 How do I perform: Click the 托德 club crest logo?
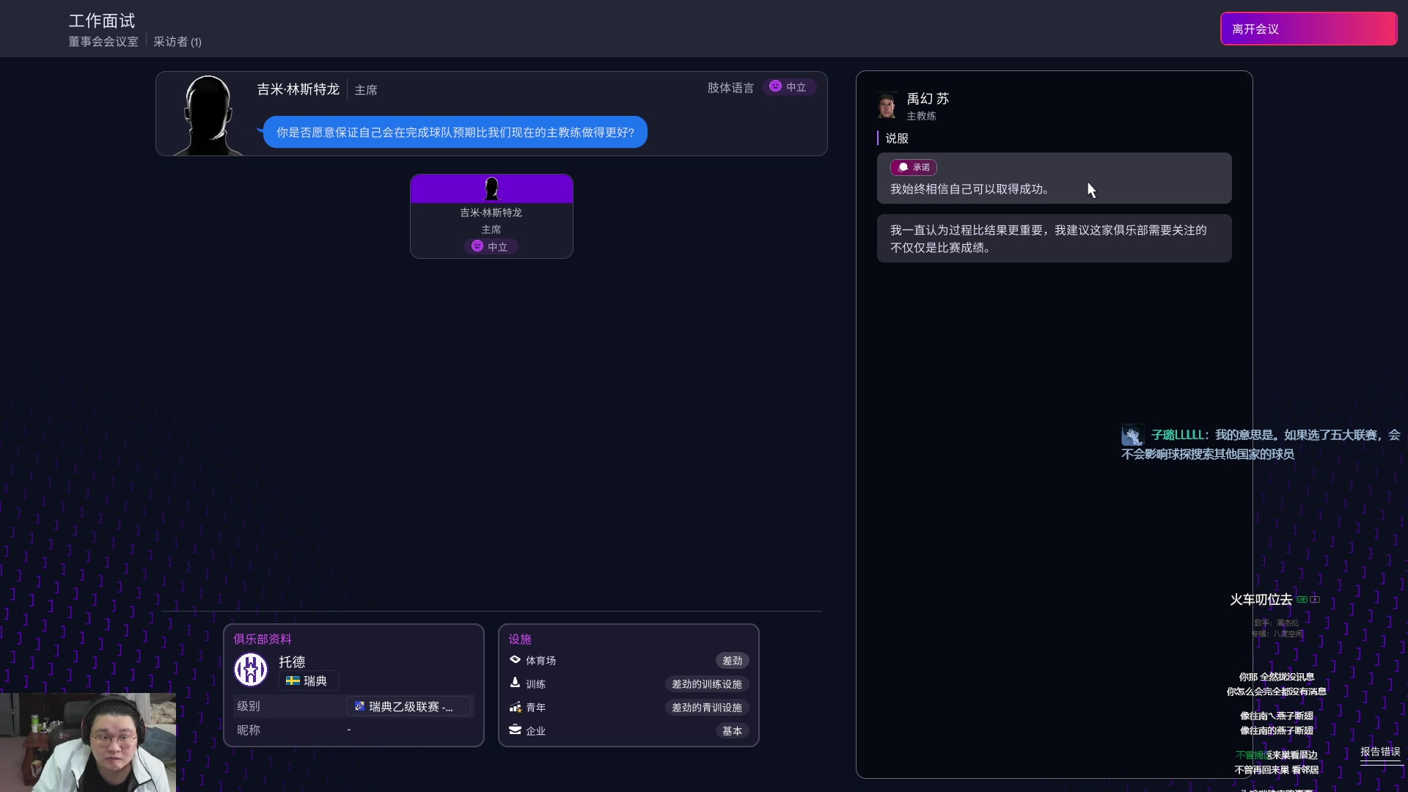(250, 669)
